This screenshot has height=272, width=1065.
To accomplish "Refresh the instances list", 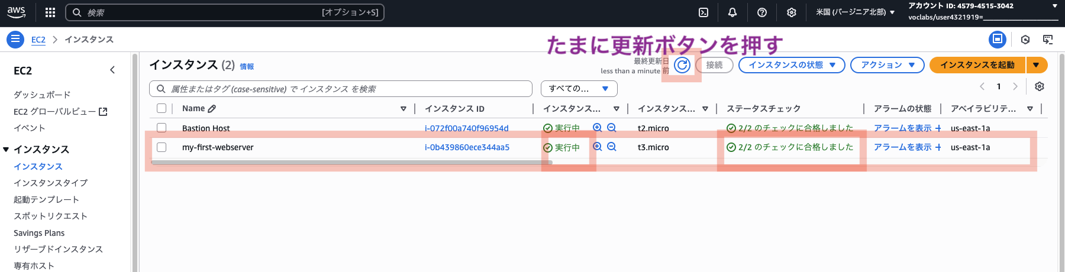I will (x=682, y=65).
